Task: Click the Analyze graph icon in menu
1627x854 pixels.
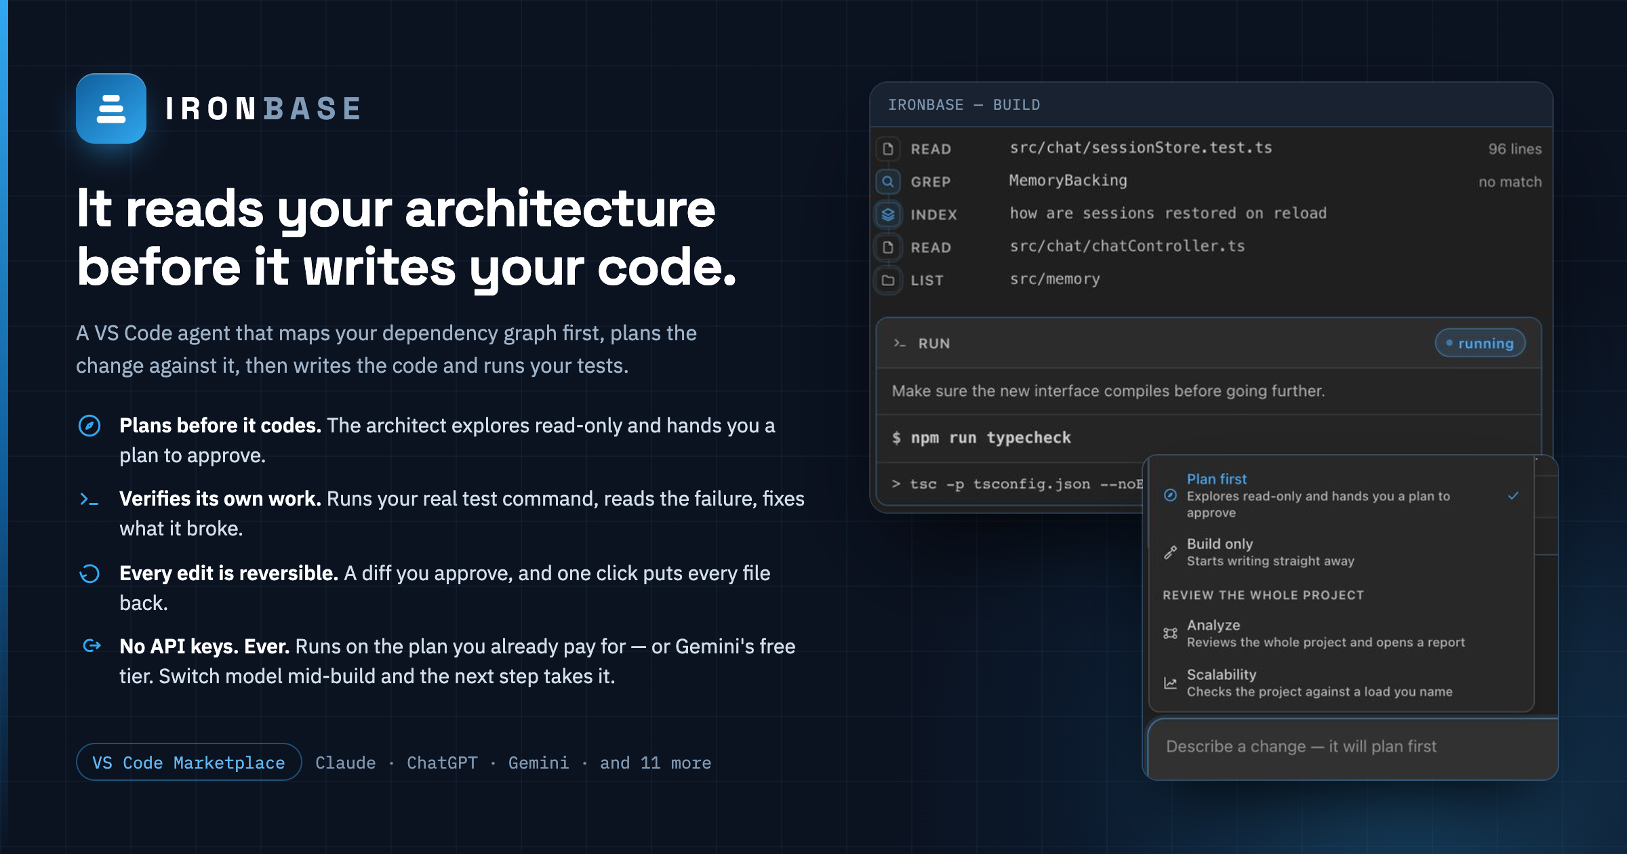Action: (x=1170, y=633)
